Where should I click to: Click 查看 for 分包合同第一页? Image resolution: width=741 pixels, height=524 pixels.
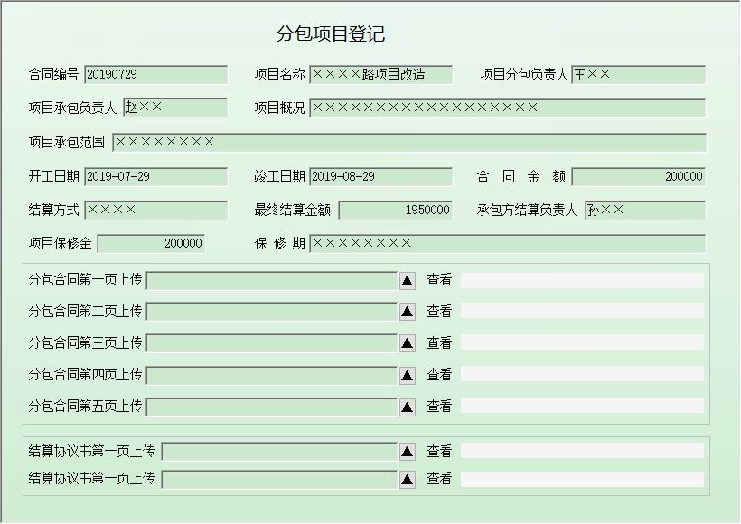[439, 280]
